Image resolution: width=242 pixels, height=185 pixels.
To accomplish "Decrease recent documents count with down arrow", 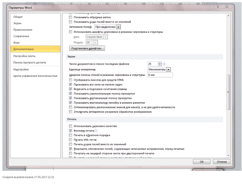I will coord(160,65).
